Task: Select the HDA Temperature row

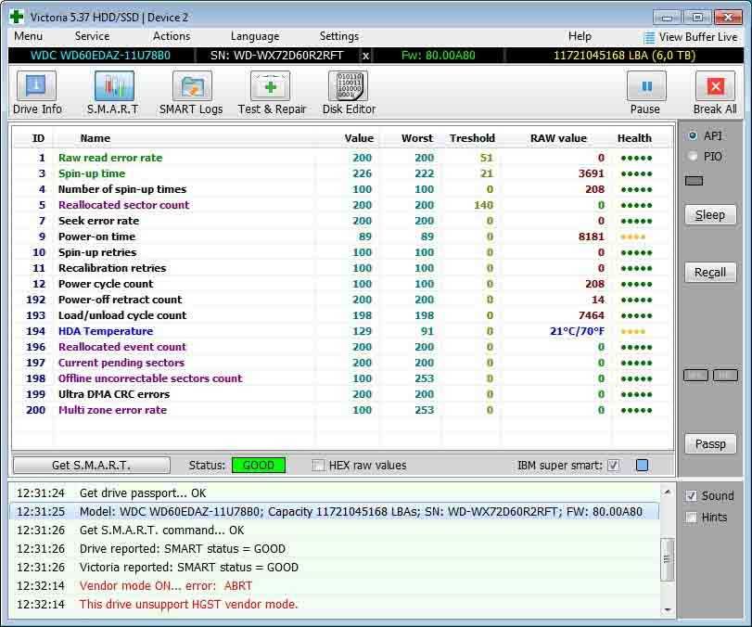Action: 341,331
